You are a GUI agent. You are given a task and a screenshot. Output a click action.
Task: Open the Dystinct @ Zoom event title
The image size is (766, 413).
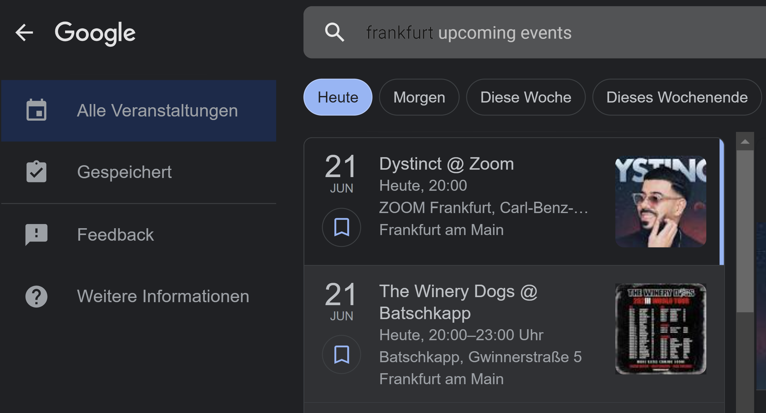tap(446, 164)
